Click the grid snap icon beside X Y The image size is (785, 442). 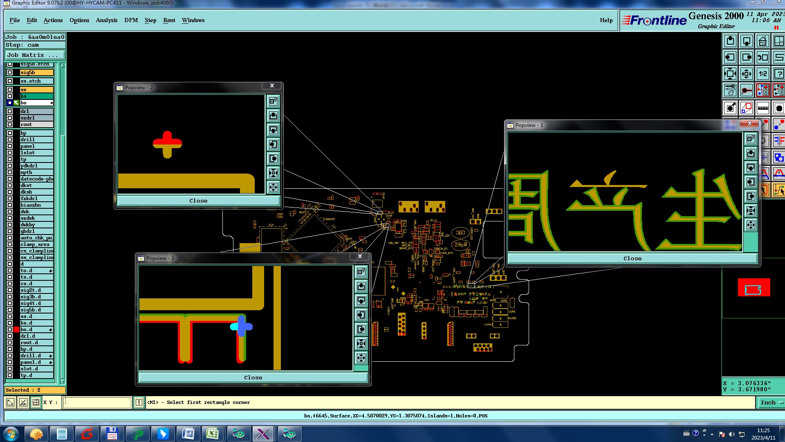point(36,402)
